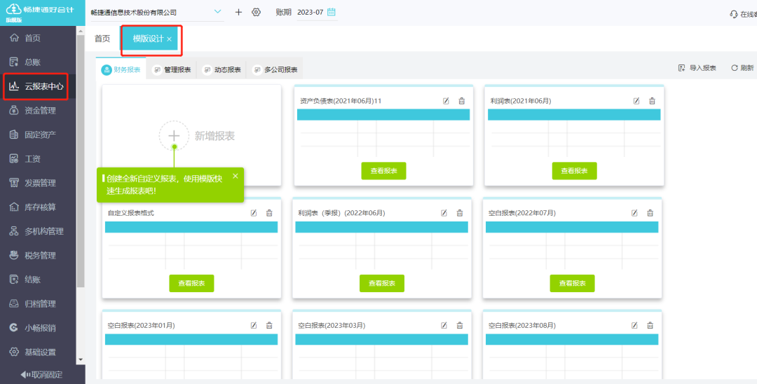Open 发票管理 in the sidebar

point(38,184)
